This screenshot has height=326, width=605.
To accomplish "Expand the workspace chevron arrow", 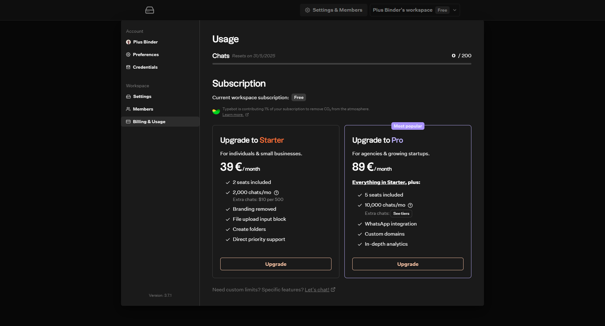I will point(455,10).
